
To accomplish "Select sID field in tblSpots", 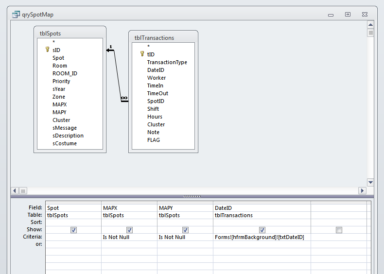I will (56, 50).
